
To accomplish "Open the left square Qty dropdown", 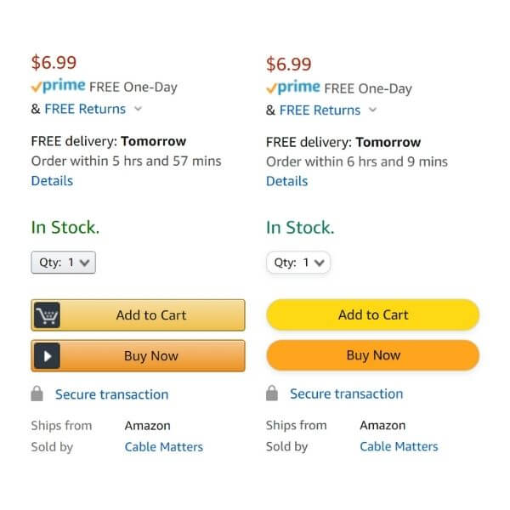I will click(64, 263).
